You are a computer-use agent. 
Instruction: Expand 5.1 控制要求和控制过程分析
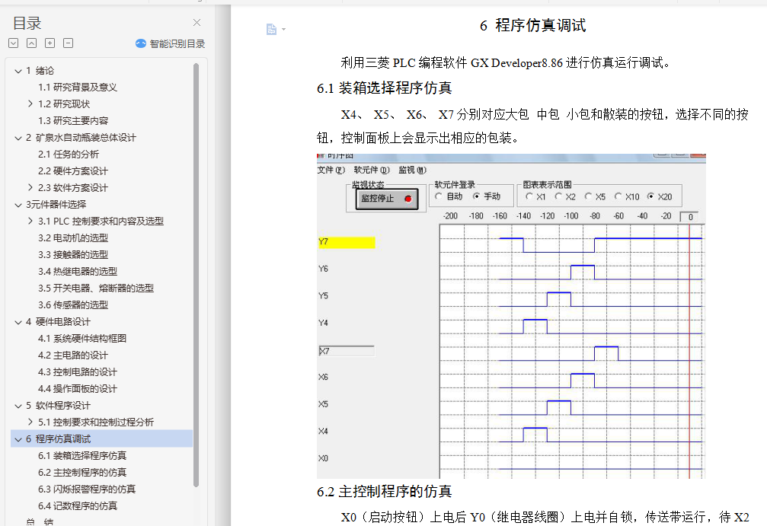click(x=30, y=422)
